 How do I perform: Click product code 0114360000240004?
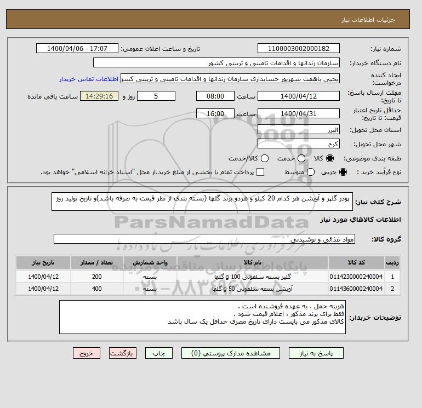tap(356, 289)
